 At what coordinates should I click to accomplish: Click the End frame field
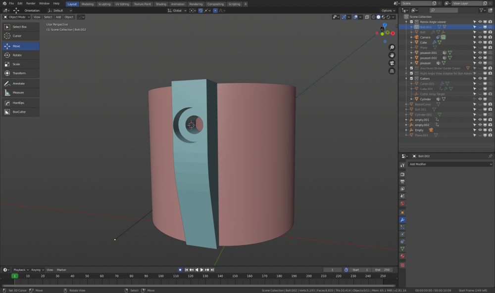383,270
